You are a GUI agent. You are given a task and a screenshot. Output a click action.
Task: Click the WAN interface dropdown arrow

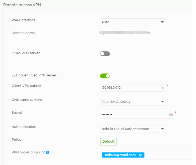coord(162,22)
